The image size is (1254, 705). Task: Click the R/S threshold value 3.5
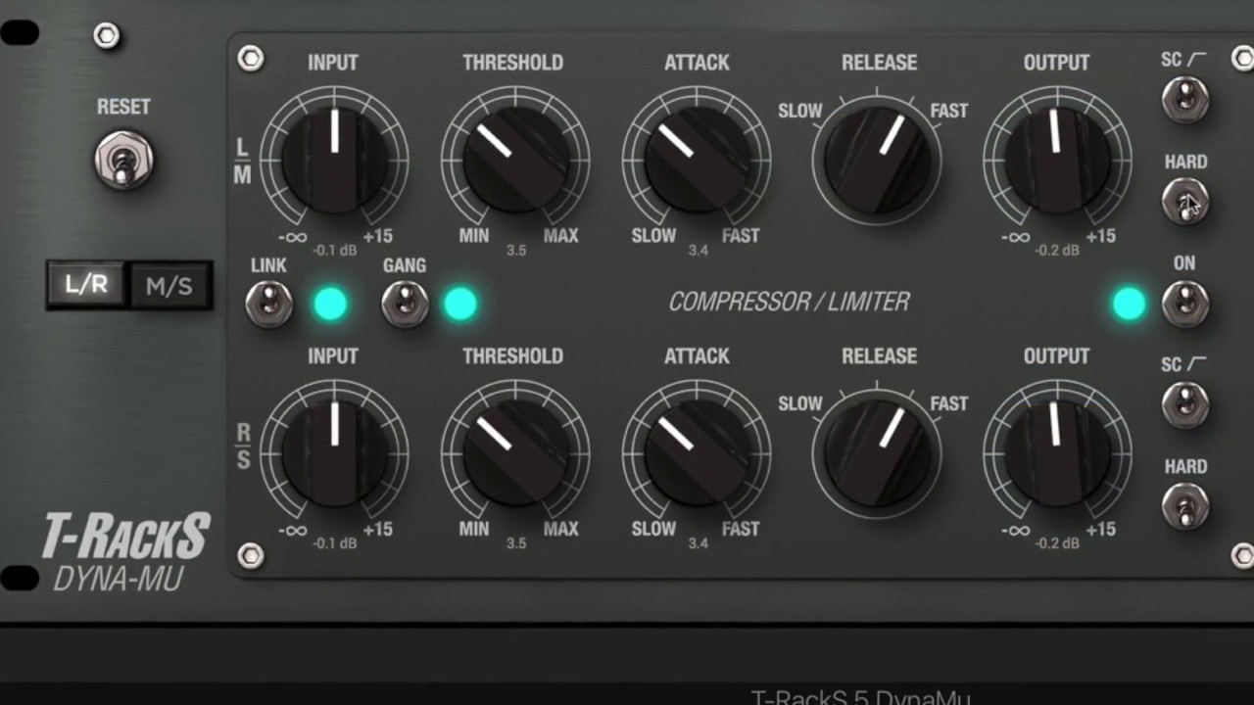click(516, 543)
